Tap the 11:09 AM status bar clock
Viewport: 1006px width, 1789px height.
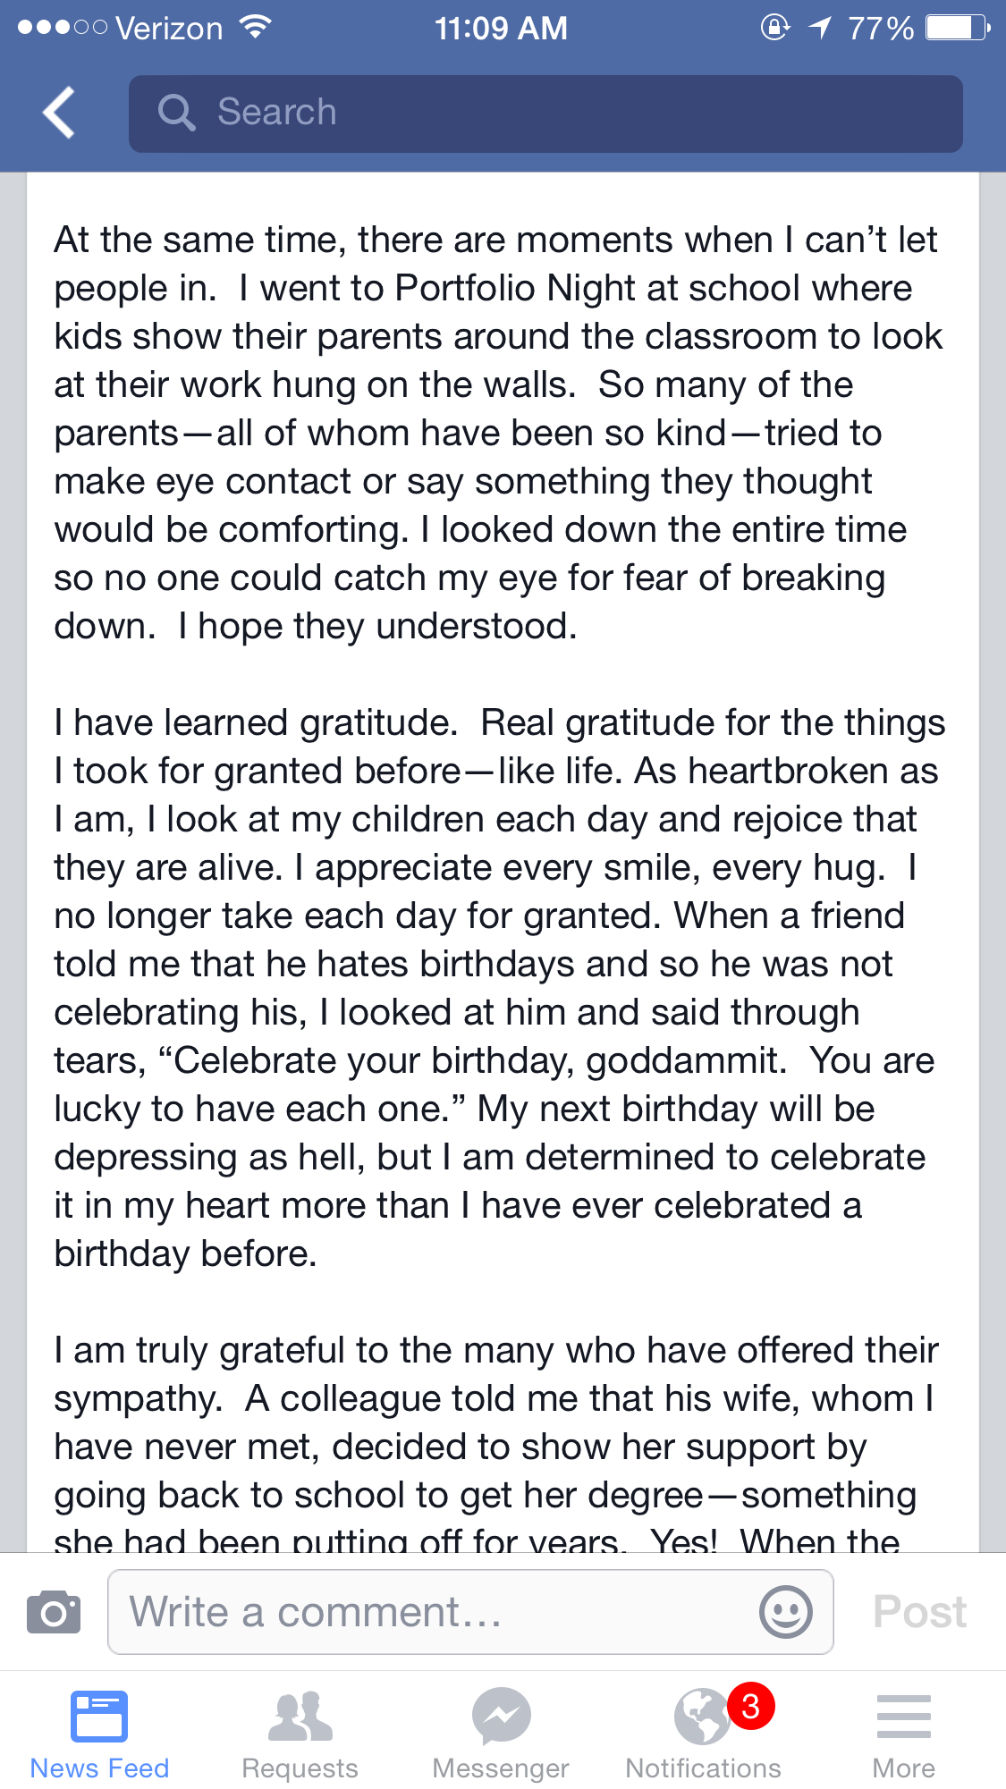[501, 29]
